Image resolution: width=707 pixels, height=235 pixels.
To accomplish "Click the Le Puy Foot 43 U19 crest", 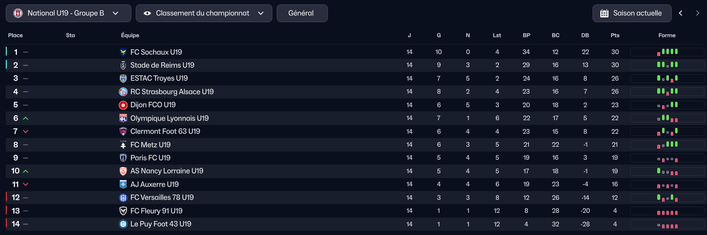I will coord(123,224).
